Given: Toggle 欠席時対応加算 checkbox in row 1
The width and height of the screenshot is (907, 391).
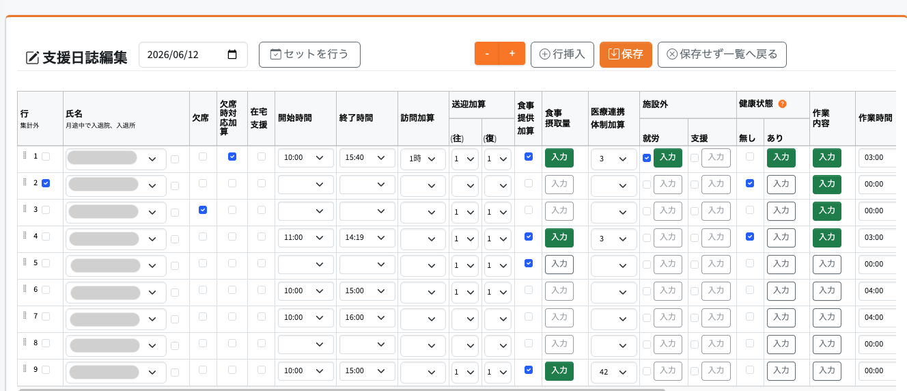Looking at the screenshot, I should 232,157.
